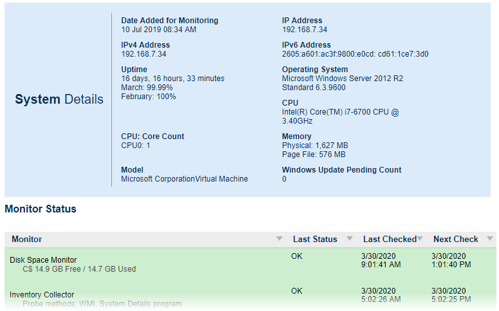Expand the Last Status column dropdown arrow
Screen dimensions: 499x311
coord(349,239)
